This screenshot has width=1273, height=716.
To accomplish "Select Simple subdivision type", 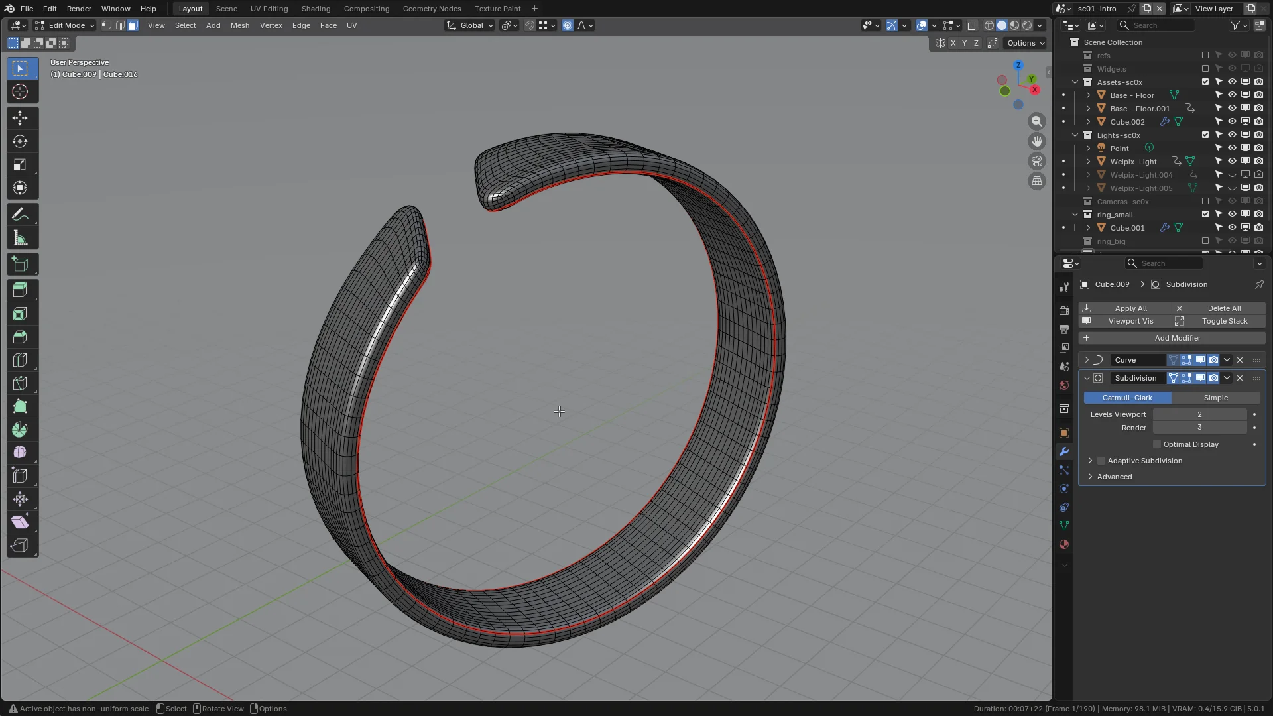I will click(x=1215, y=398).
